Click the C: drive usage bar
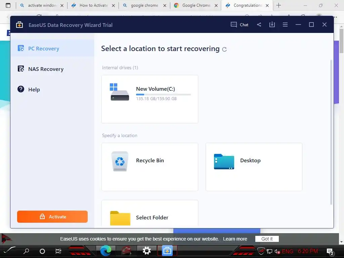Screen dimensions: 344x258 (x=164, y=94)
